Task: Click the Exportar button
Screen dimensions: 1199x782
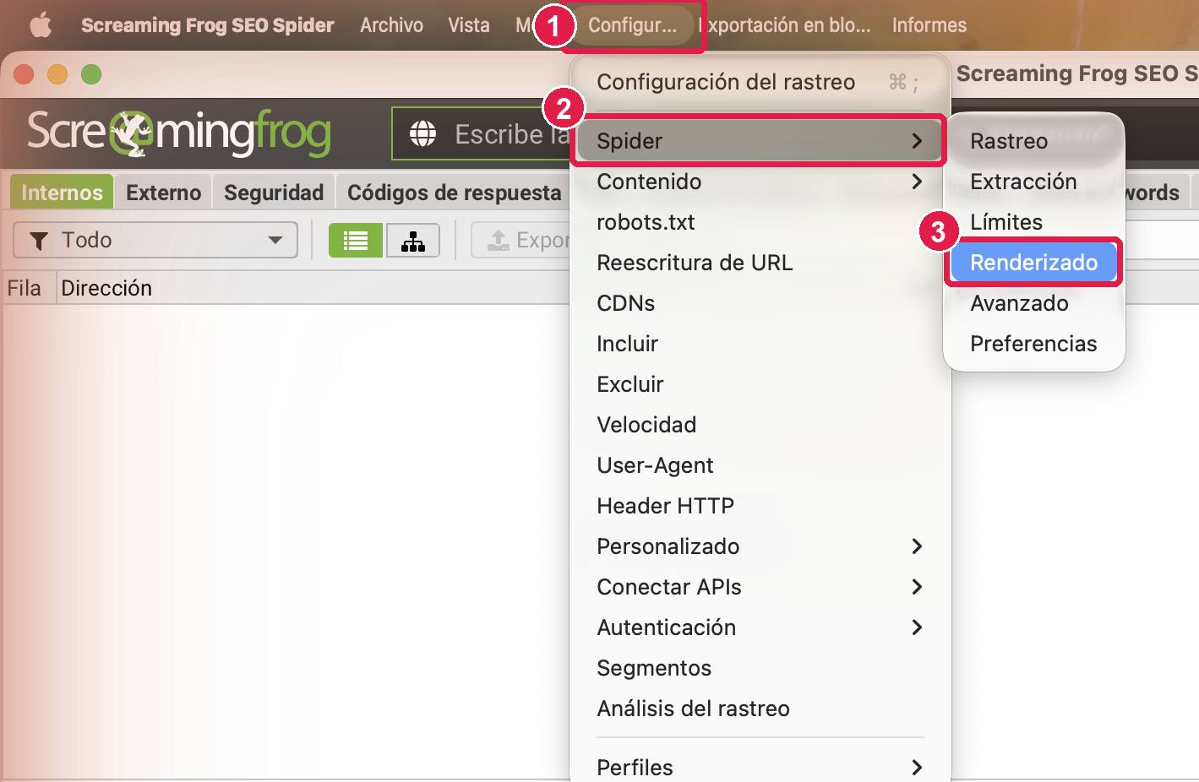Action: click(x=521, y=241)
